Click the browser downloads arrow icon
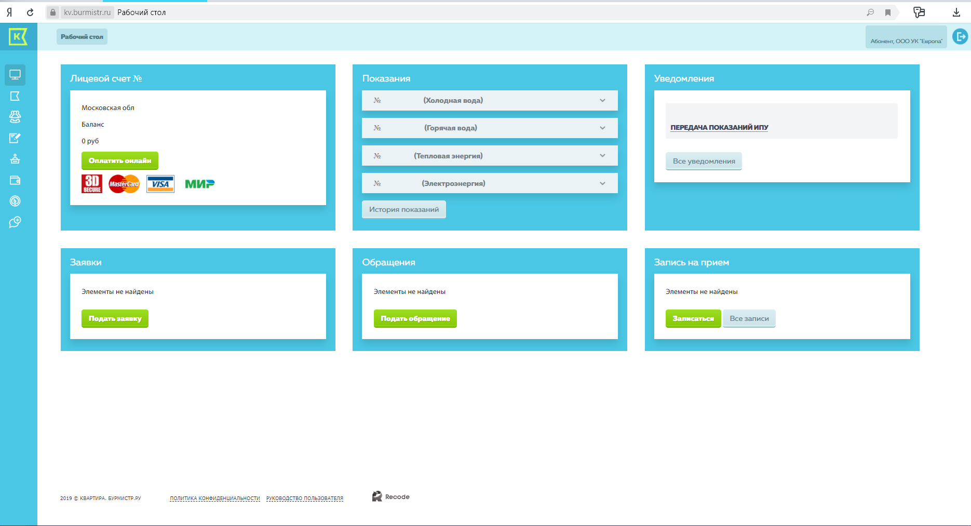Image resolution: width=971 pixels, height=526 pixels. point(956,12)
